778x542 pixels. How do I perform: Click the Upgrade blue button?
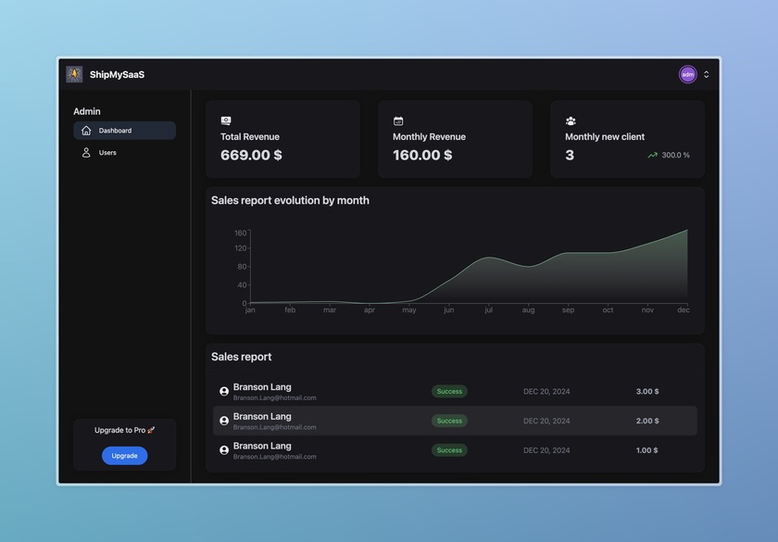pos(124,456)
